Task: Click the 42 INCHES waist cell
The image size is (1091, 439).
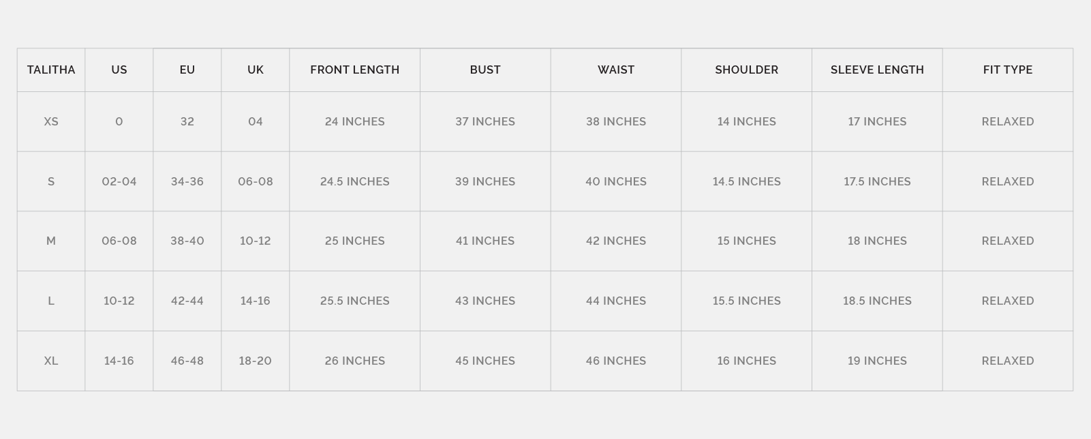Action: [x=616, y=241]
